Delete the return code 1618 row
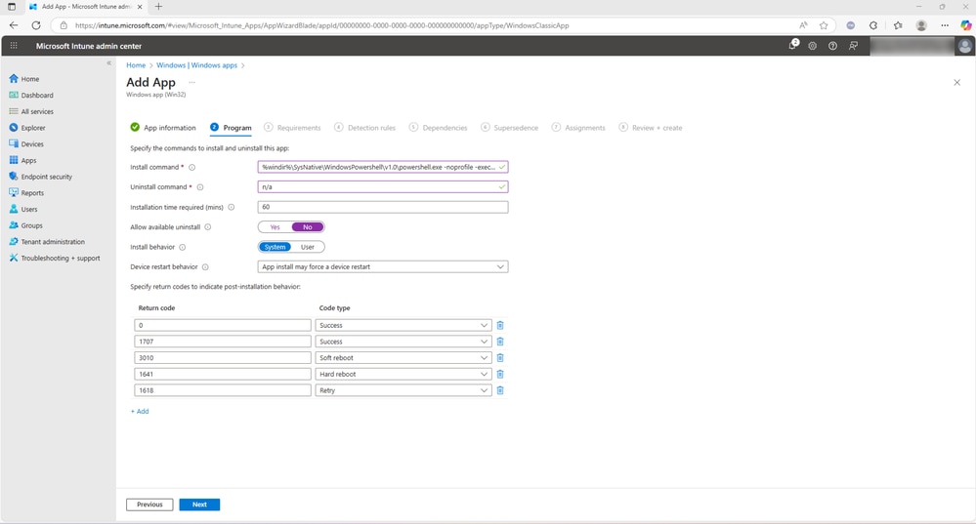 500,390
